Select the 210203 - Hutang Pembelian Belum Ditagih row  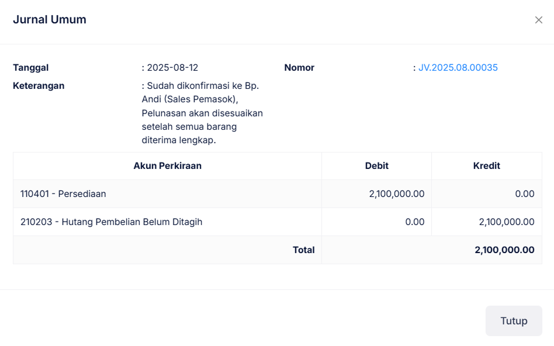pyautogui.click(x=111, y=222)
